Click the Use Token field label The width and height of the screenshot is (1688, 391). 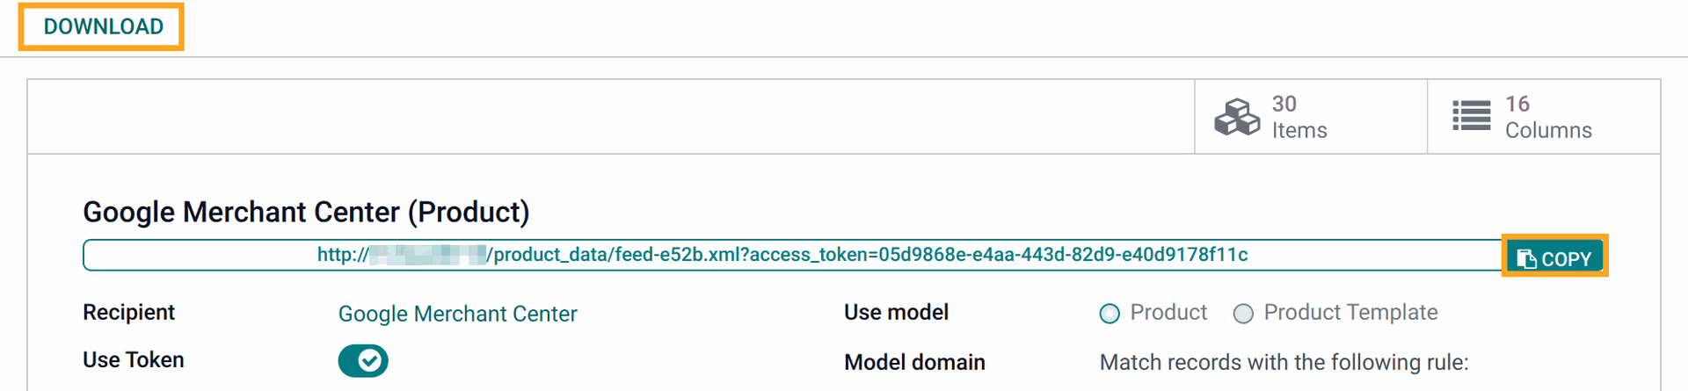[134, 359]
